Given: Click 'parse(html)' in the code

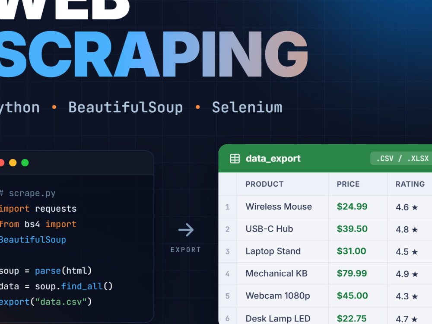Looking at the screenshot, I should (63, 271).
